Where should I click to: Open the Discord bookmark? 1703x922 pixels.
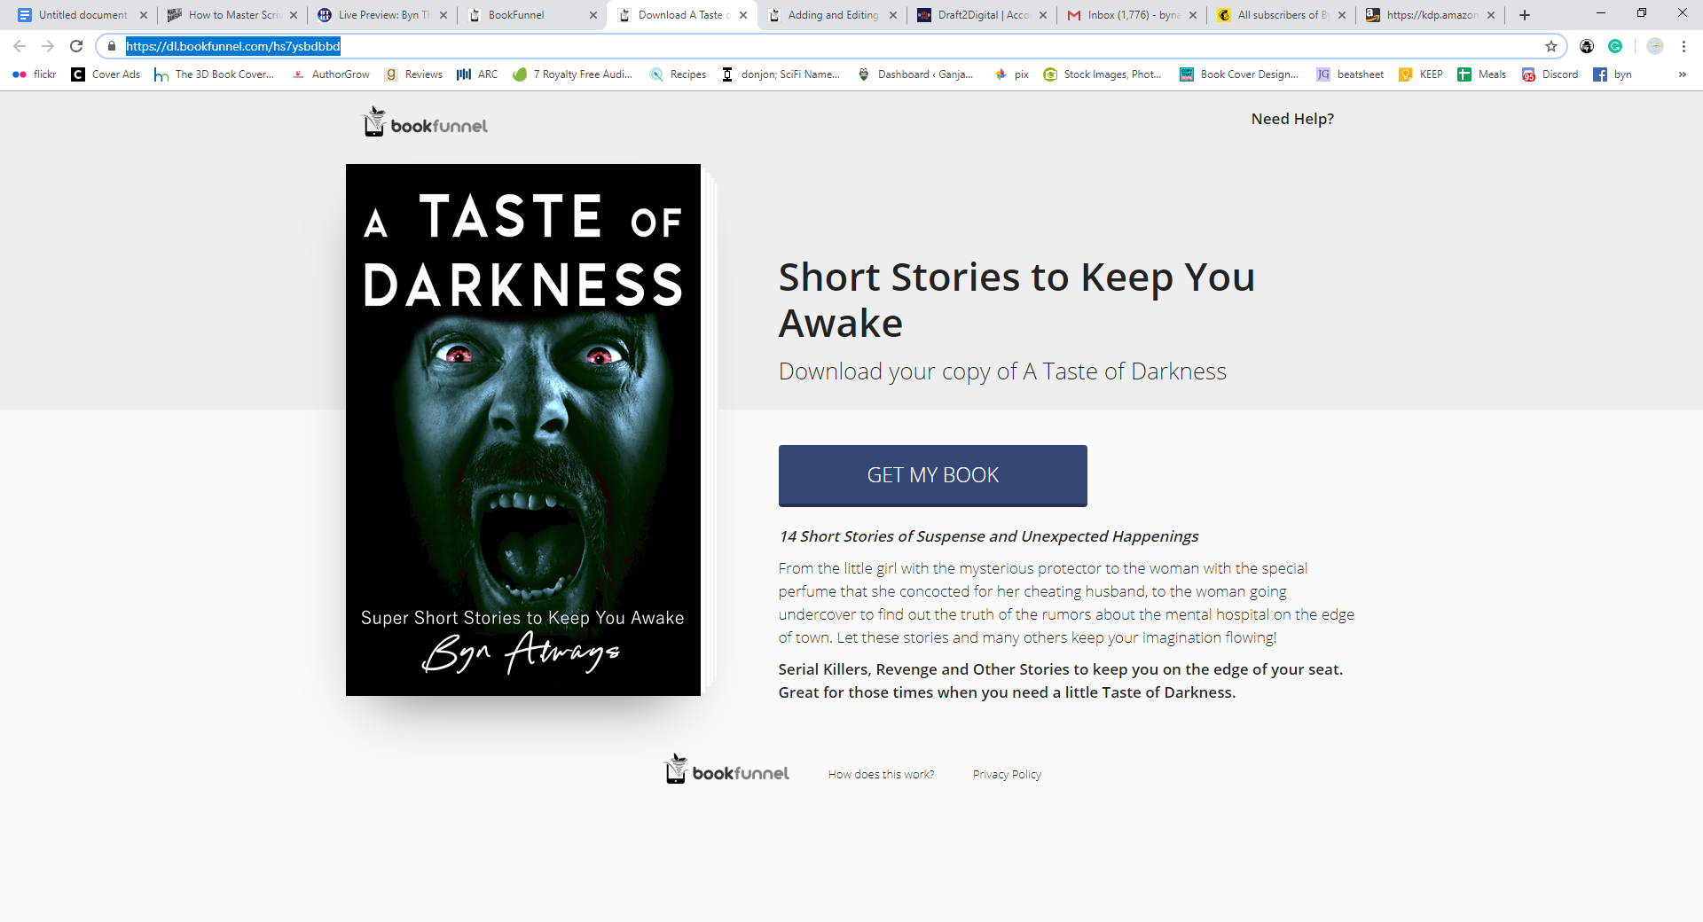(1550, 74)
